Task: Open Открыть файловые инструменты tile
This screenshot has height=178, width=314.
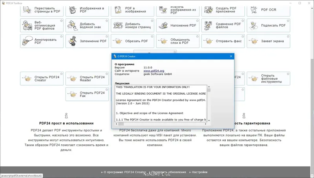Action: (268, 79)
